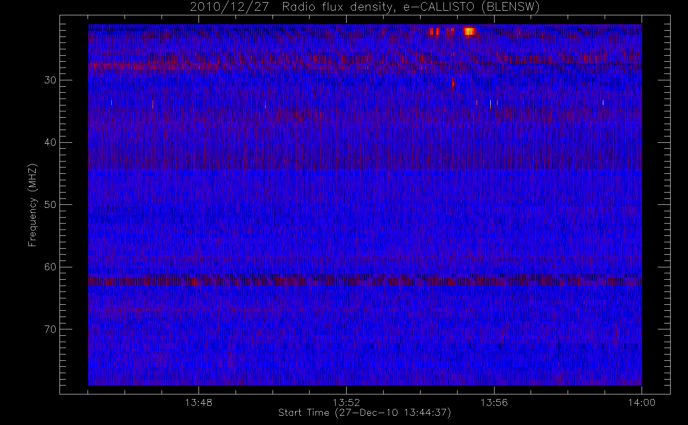
Task: Click the 13:48 time tick label
Action: (199, 402)
